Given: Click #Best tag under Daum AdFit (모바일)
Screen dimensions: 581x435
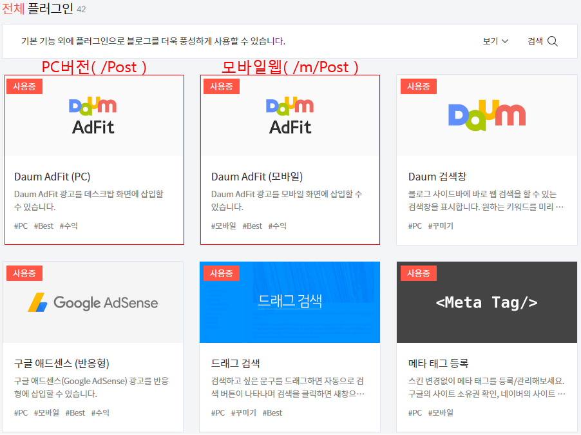Looking at the screenshot, I should [252, 226].
